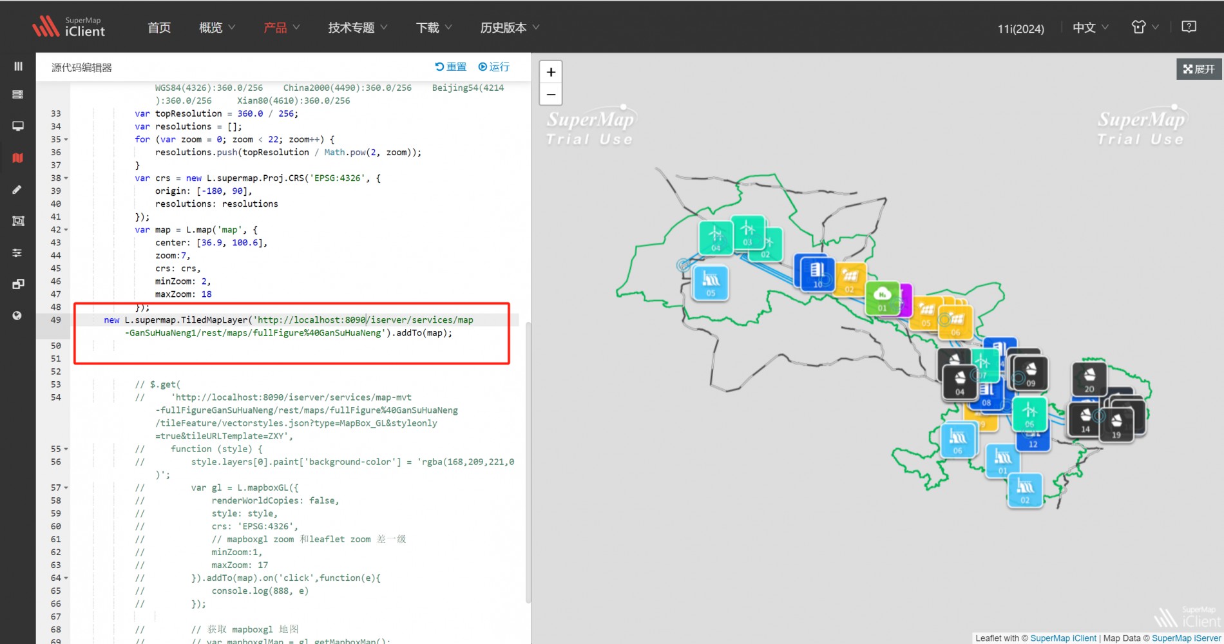Open the sliders settings icon in sidebar
Viewport: 1224px width, 644px height.
point(17,252)
